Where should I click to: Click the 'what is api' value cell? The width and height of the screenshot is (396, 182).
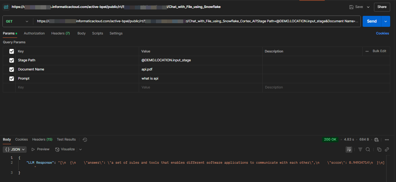click(x=201, y=79)
